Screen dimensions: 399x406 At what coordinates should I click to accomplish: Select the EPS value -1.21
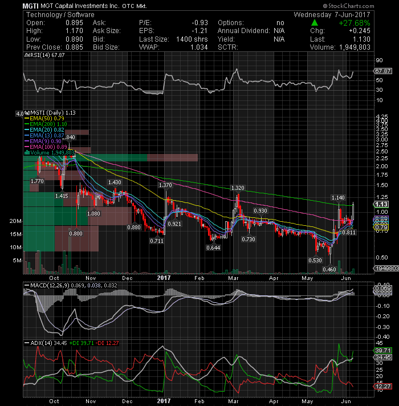[199, 31]
